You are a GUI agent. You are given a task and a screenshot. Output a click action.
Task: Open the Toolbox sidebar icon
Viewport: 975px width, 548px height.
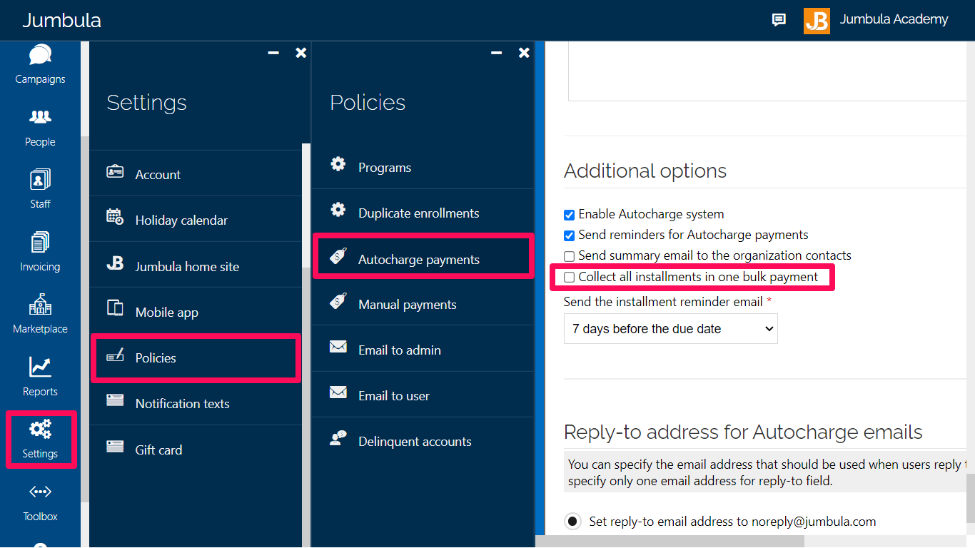[40, 492]
